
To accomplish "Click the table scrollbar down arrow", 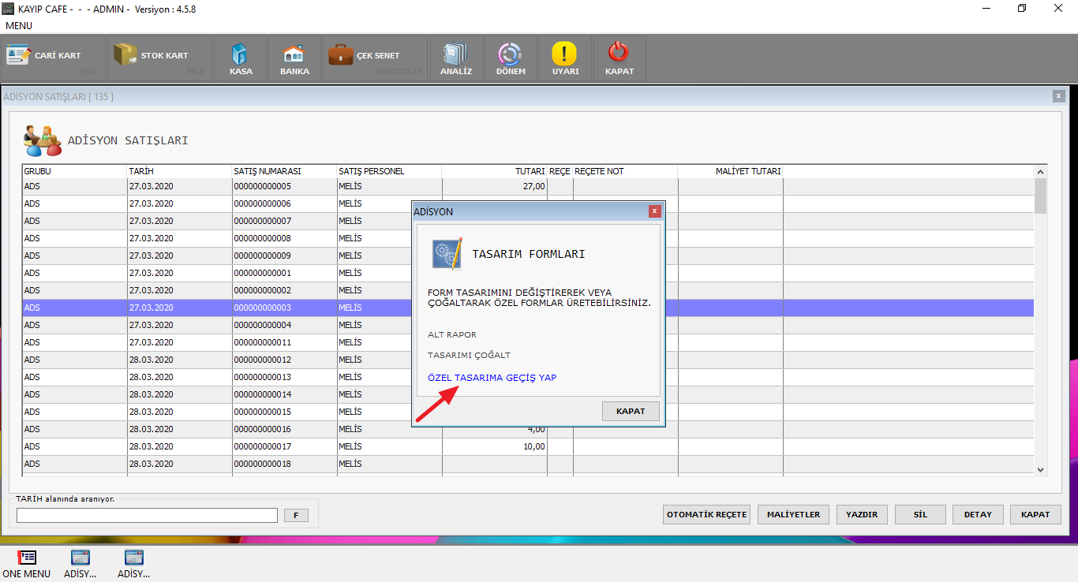I will (1040, 469).
